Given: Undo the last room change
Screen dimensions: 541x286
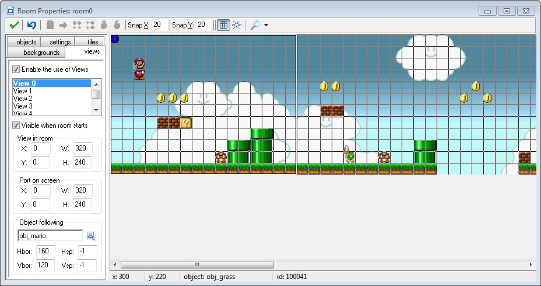Looking at the screenshot, I should tap(31, 25).
